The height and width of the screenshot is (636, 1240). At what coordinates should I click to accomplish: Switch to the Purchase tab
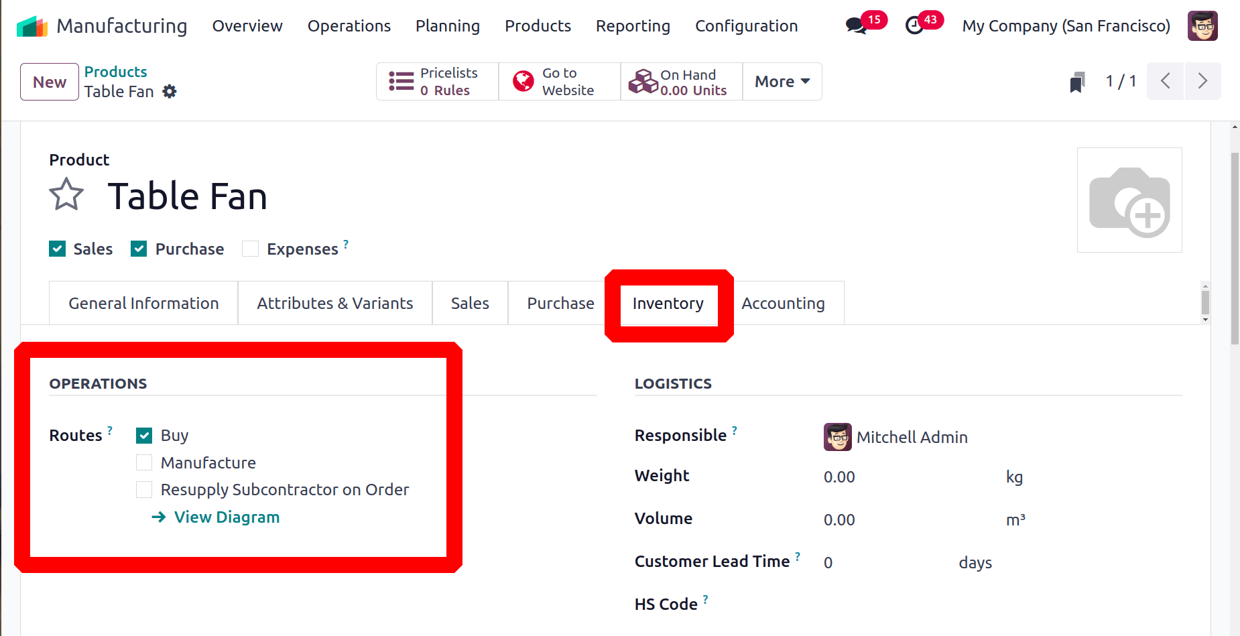[x=560, y=303]
